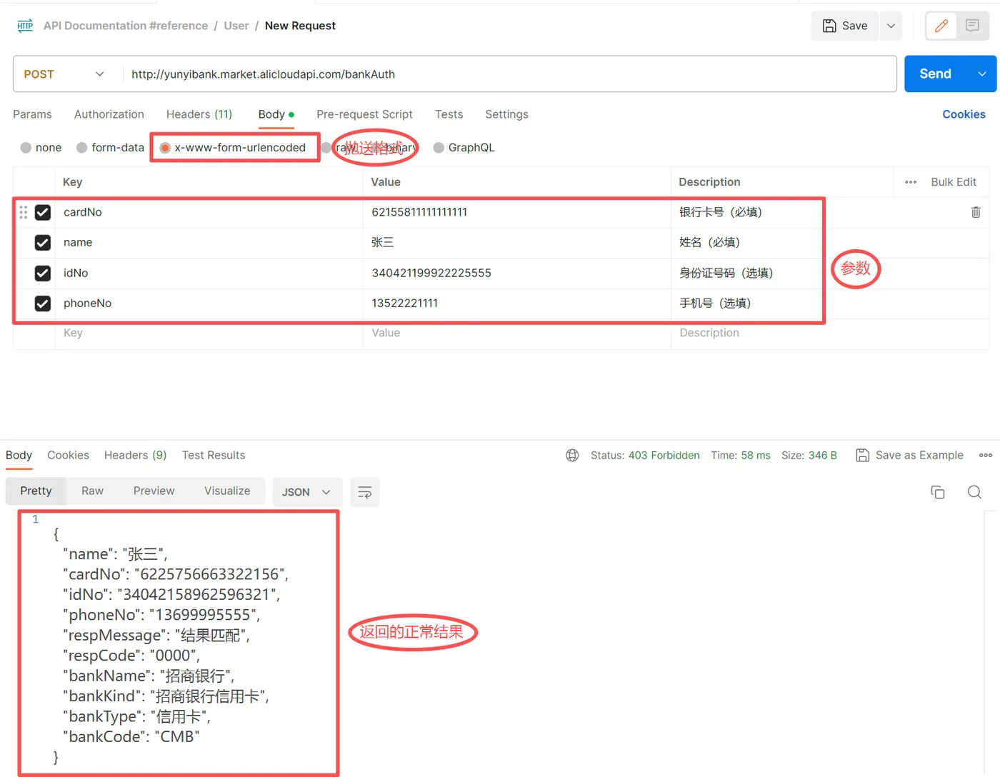This screenshot has height=777, width=1000.
Task: Click the request URL input field
Action: (509, 74)
